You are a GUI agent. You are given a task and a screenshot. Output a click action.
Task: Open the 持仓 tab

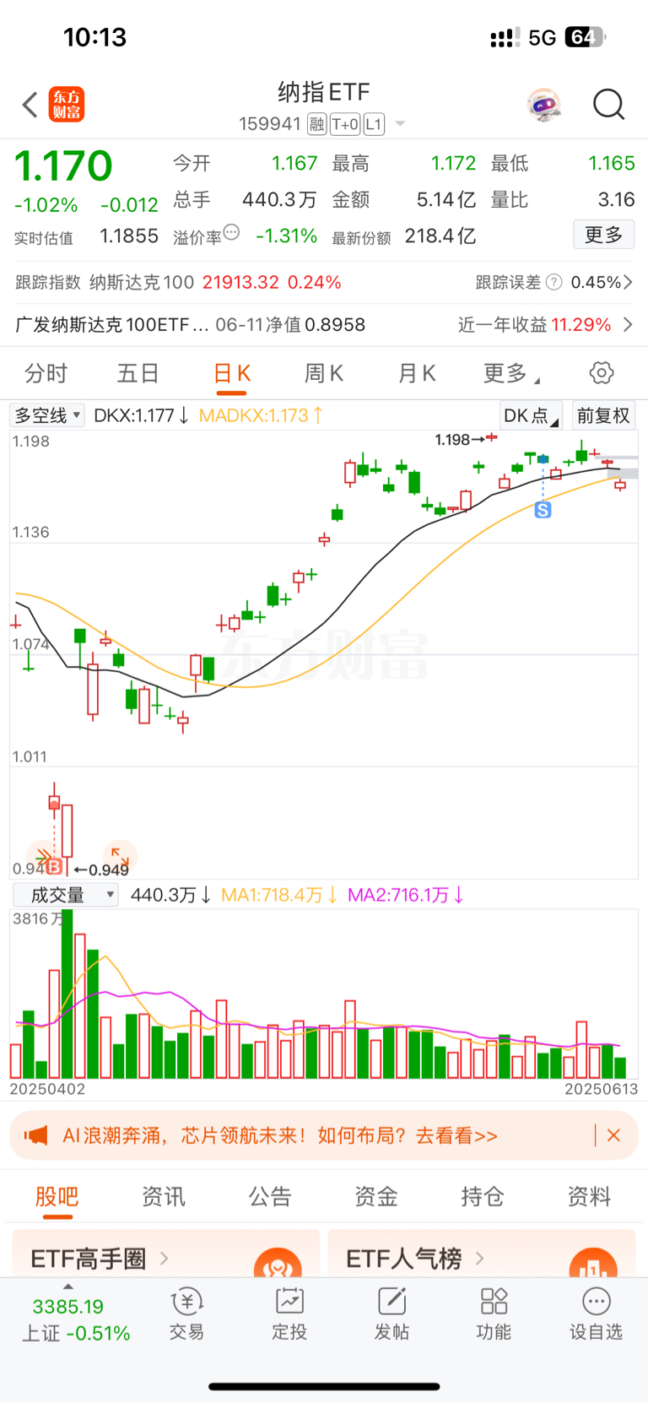pyautogui.click(x=483, y=1196)
